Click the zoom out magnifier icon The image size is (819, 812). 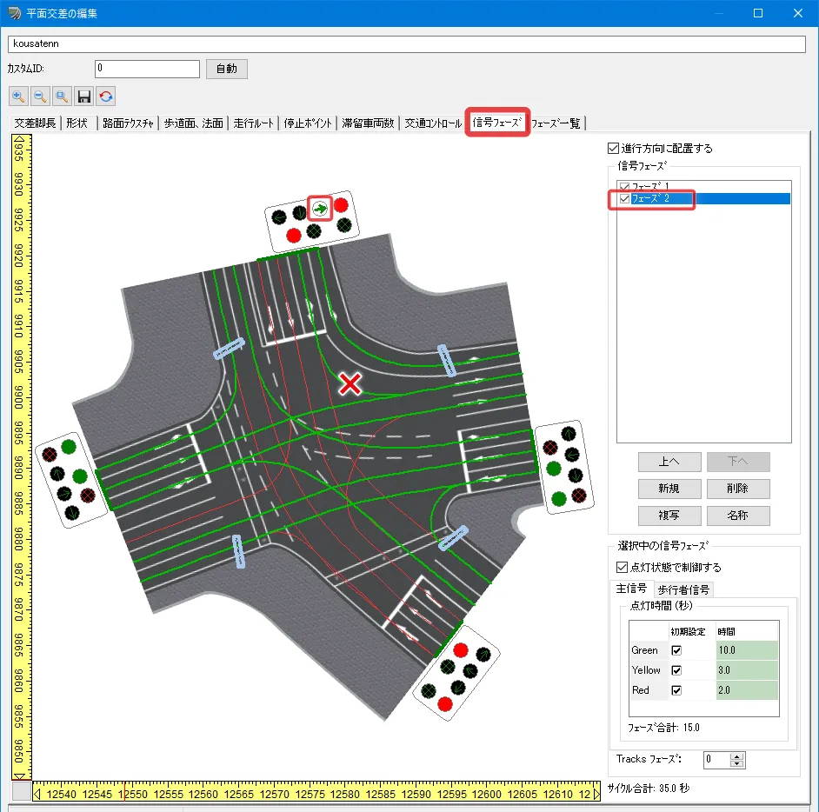pos(40,97)
